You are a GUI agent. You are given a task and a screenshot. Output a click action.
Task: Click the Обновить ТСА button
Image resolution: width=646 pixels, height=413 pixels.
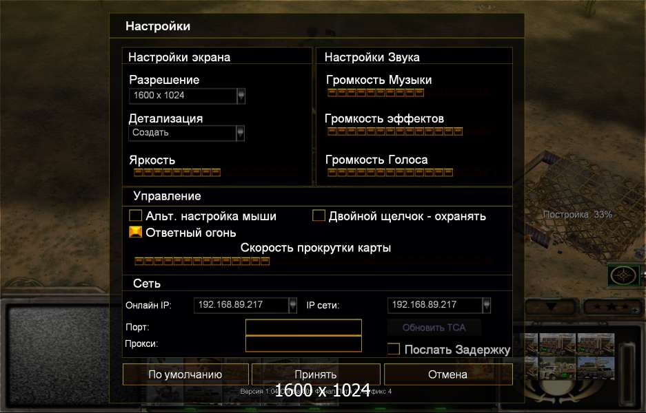point(434,328)
